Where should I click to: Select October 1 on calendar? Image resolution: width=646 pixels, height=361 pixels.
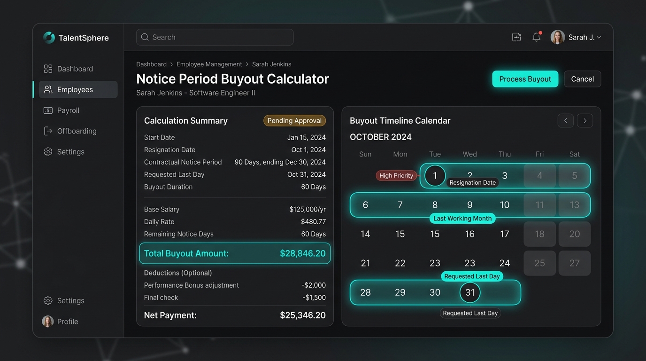tap(435, 176)
